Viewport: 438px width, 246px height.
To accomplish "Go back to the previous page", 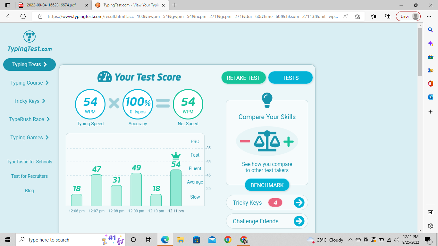I will [9, 16].
